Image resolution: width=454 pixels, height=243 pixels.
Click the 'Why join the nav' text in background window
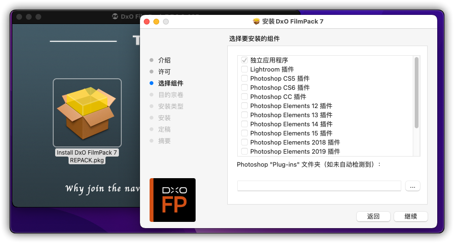tap(103, 188)
